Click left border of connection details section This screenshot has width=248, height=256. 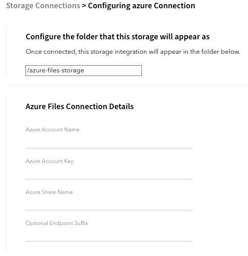tap(6, 173)
